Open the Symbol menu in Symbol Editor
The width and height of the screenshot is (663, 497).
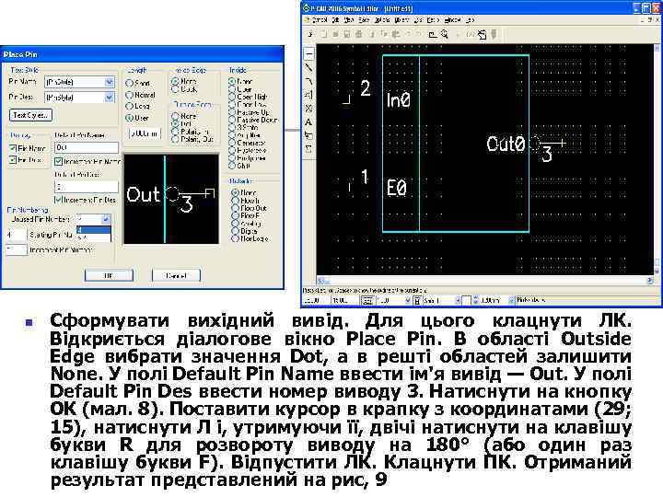coord(320,20)
